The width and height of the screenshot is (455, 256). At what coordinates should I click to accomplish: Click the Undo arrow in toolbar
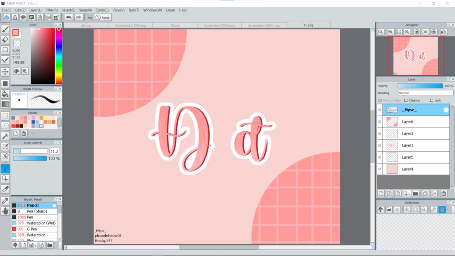[68, 17]
